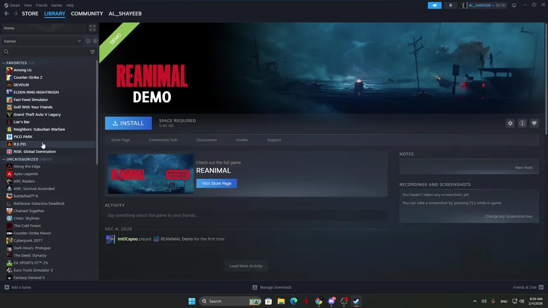Open the Discussions link
The width and height of the screenshot is (548, 308).
(207, 140)
